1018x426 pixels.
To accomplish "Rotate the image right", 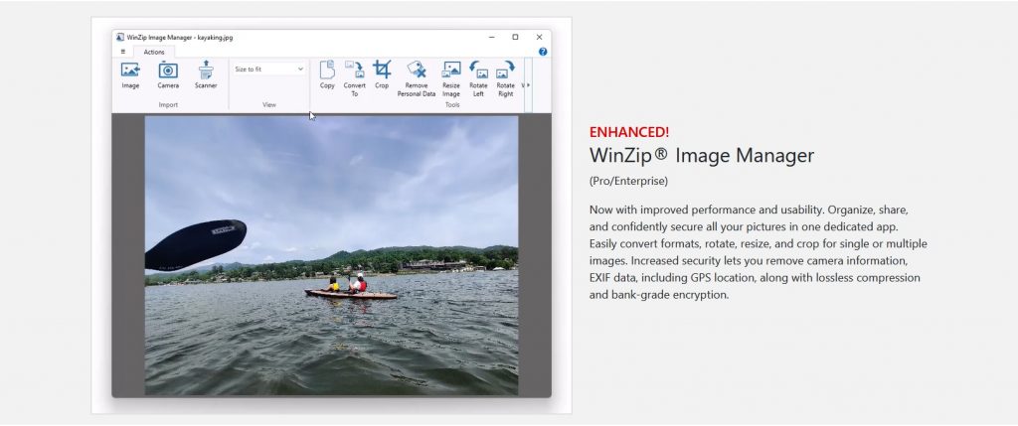I will click(505, 78).
